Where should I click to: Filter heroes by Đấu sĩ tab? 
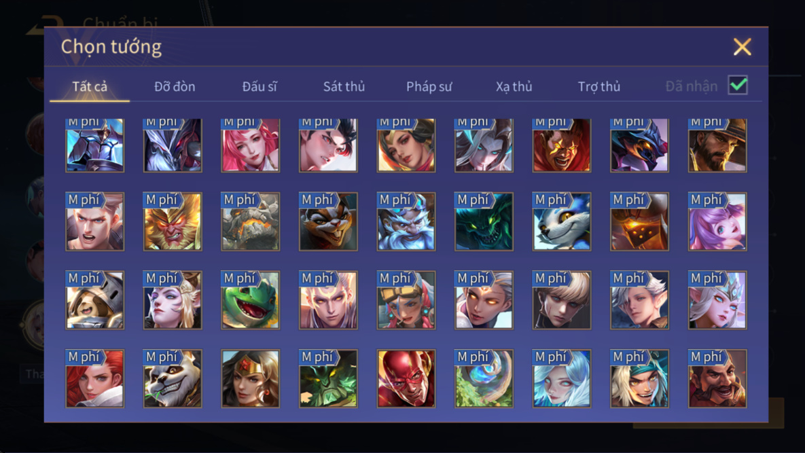pyautogui.click(x=260, y=86)
